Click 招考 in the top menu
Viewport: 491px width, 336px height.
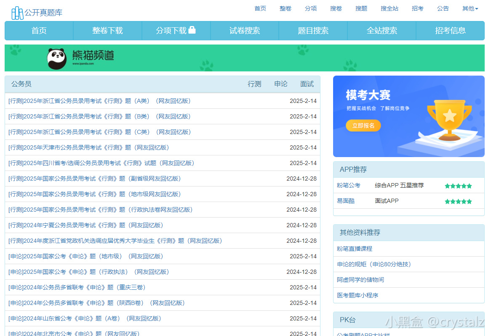pyautogui.click(x=417, y=8)
